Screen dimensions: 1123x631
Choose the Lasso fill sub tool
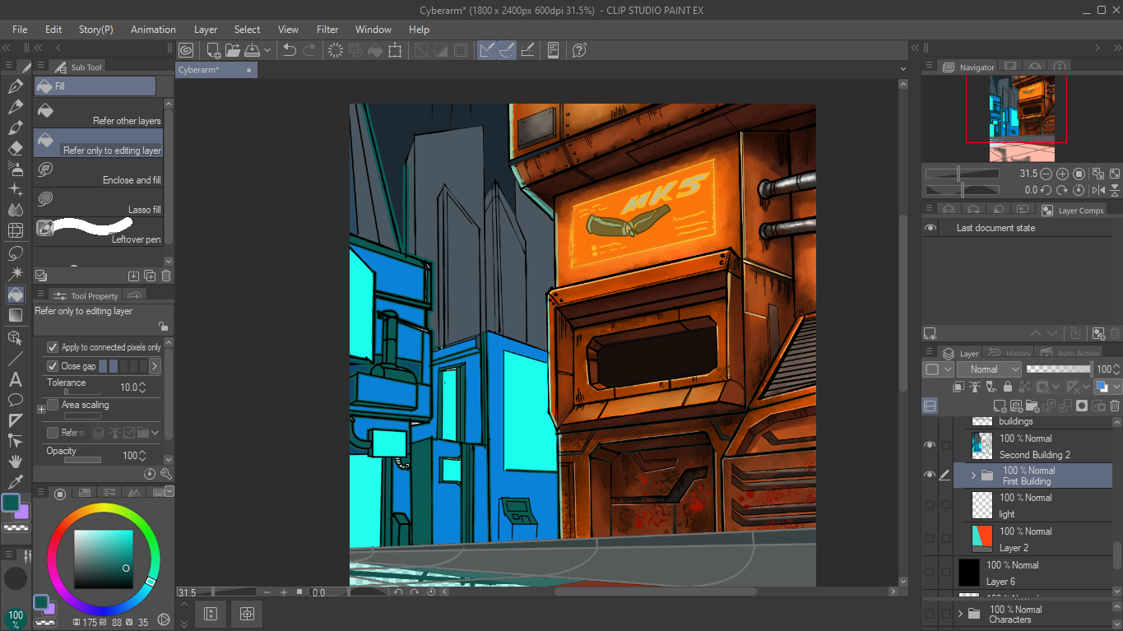point(99,200)
